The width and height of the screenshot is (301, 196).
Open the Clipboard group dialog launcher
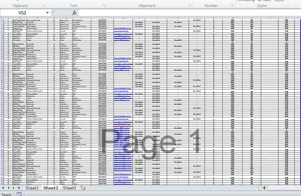point(43,5)
